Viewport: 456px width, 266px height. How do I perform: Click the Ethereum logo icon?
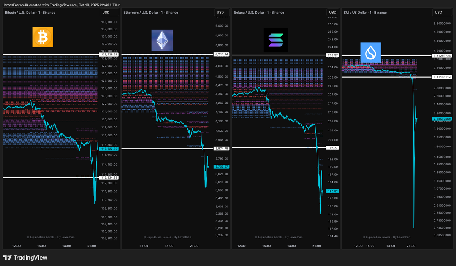[162, 40]
